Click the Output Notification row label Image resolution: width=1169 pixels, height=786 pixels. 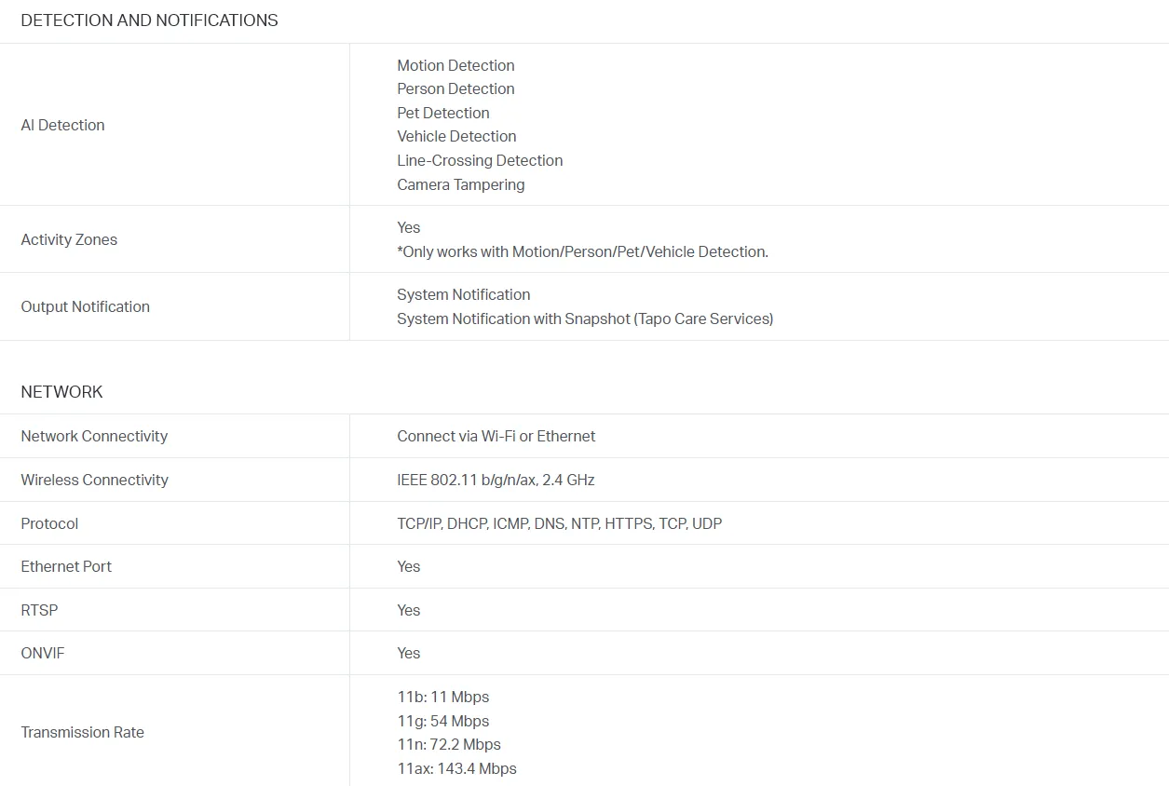(x=85, y=306)
